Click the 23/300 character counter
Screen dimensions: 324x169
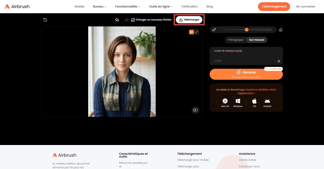coord(218,61)
